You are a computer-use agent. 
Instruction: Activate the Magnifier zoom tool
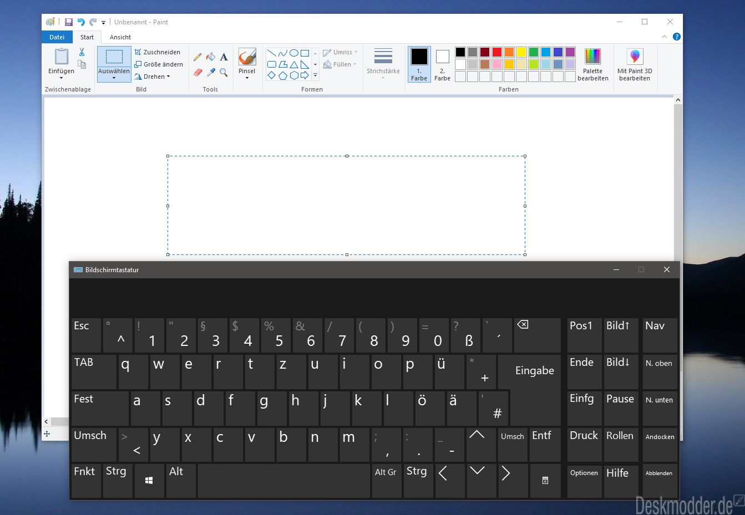[x=224, y=73]
